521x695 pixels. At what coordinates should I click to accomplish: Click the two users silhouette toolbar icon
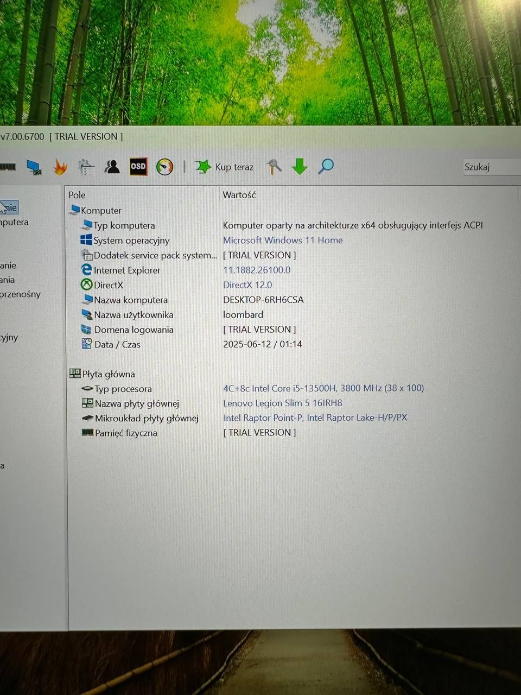[112, 167]
